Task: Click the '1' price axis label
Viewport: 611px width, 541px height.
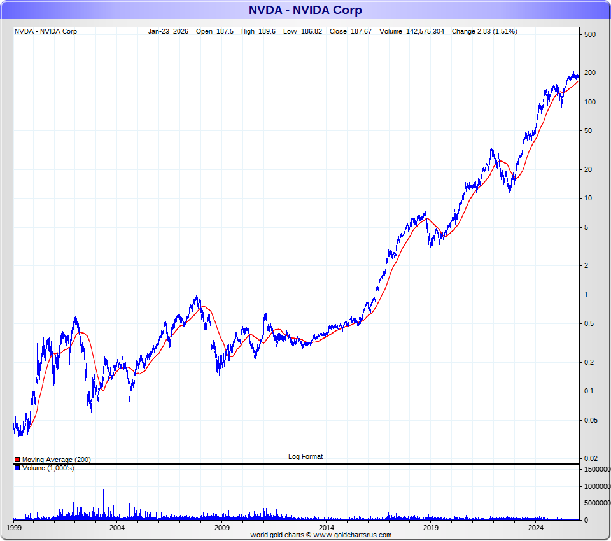Action: (x=586, y=295)
